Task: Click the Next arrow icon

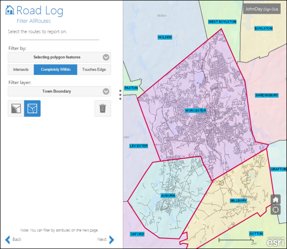Action: pos(111,239)
